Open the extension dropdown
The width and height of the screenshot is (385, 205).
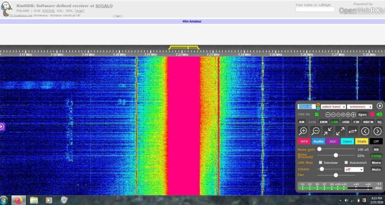click(360, 107)
